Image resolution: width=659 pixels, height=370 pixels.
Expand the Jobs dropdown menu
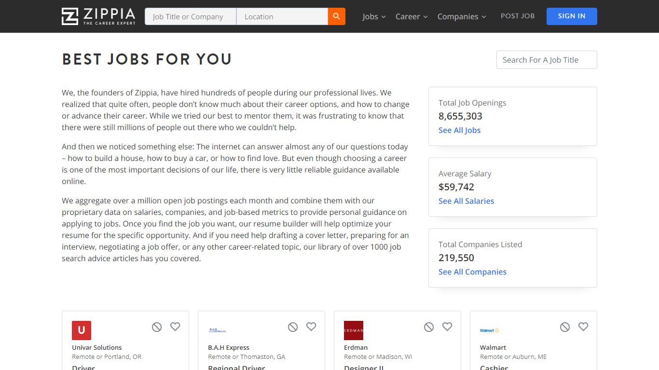tap(374, 16)
